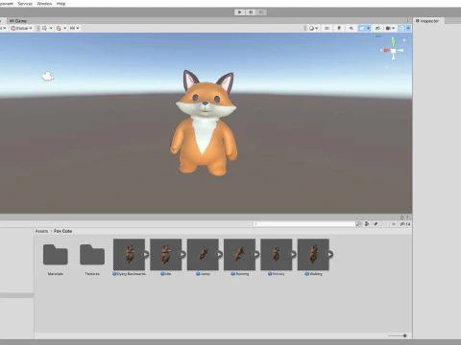Open the scene effects dropdown arrow
Screen dimensions: 461x345
click(x=369, y=28)
